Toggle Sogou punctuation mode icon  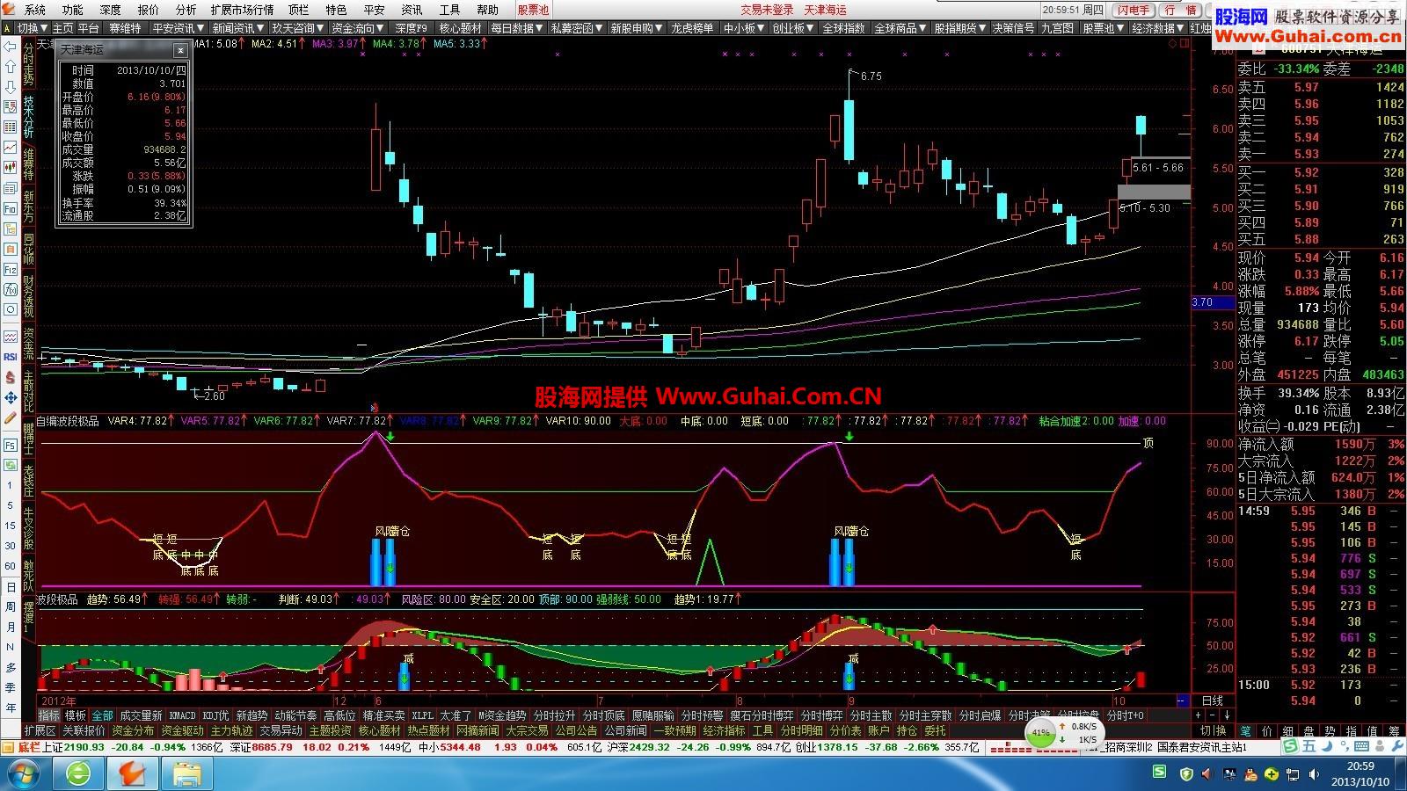(x=1345, y=746)
